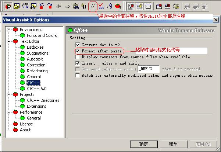The height and width of the screenshot is (152, 221).
Task: Open the C/C++ 6.0 page
Action: click(37, 89)
